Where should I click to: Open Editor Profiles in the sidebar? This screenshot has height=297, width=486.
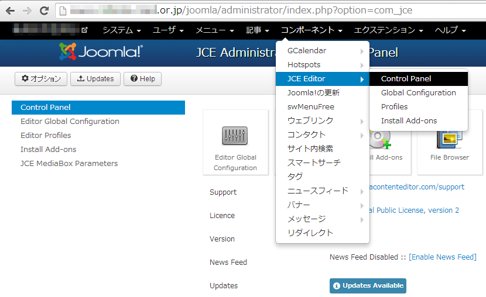[x=46, y=136]
